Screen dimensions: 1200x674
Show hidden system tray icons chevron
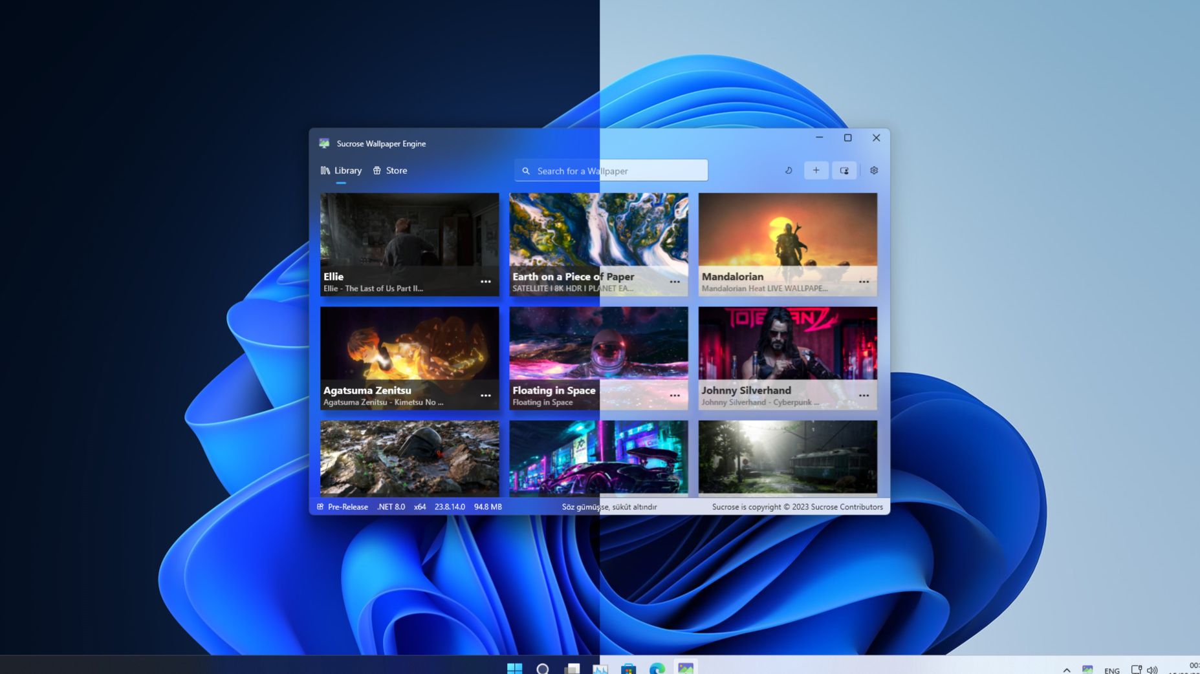point(1066,670)
